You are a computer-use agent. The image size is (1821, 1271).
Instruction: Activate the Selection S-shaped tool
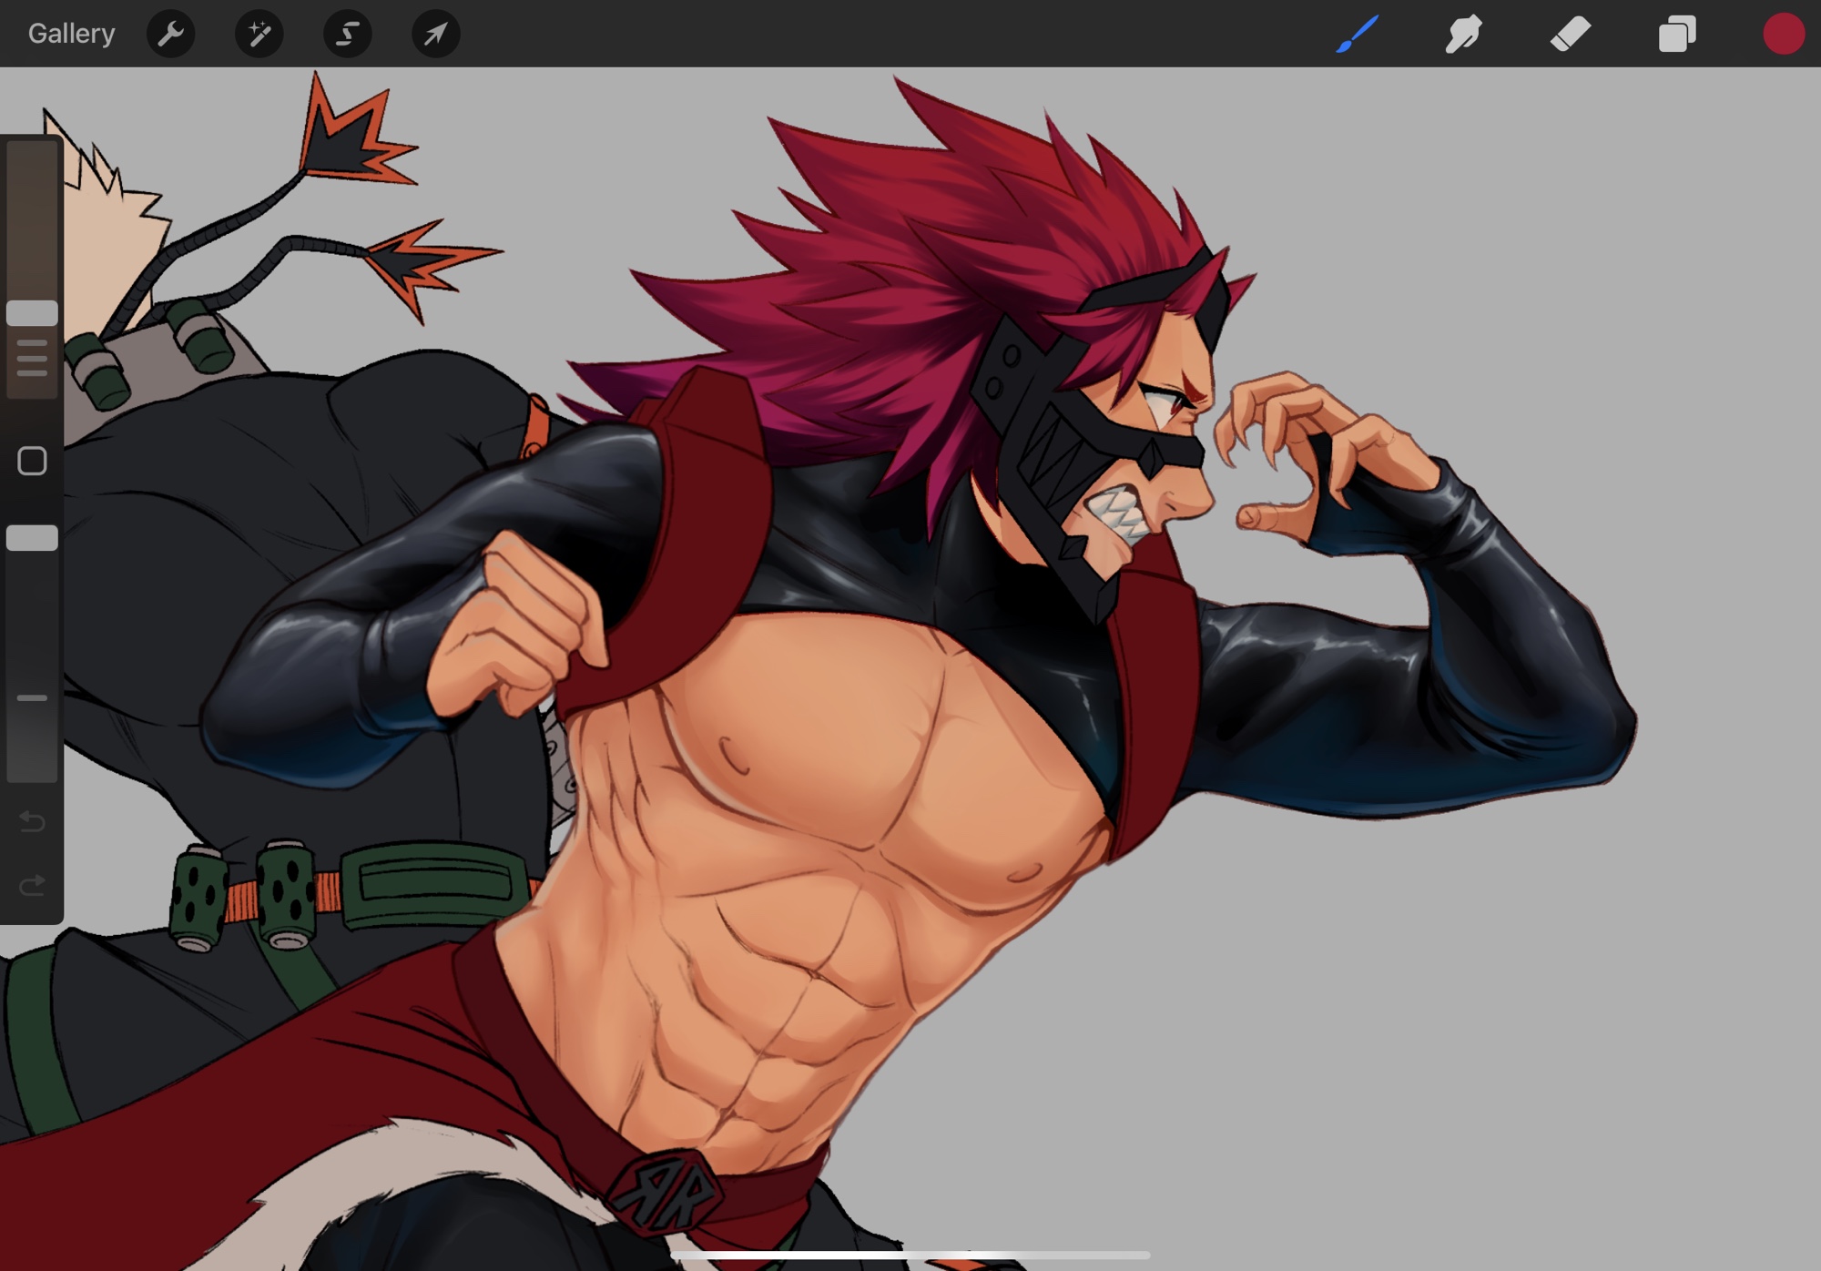pos(347,35)
